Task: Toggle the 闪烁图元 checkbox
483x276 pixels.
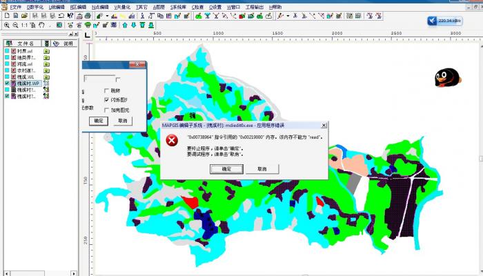Action: 106,100
